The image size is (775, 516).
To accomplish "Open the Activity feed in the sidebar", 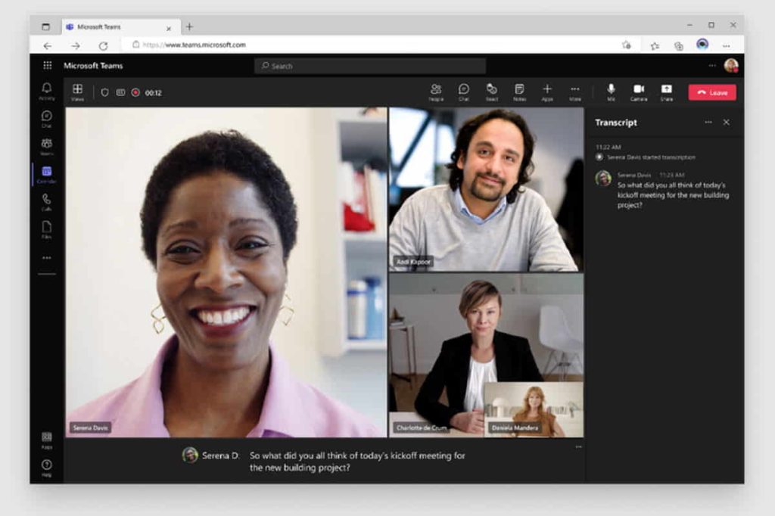I will 45,89.
